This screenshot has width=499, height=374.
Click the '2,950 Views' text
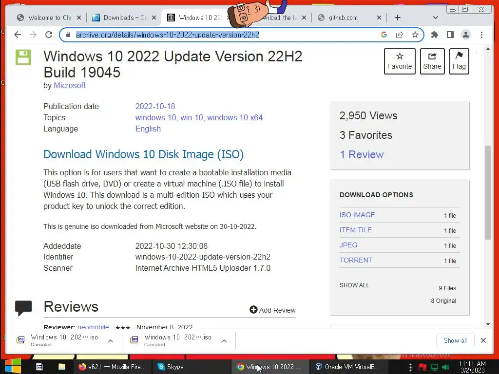coord(368,115)
